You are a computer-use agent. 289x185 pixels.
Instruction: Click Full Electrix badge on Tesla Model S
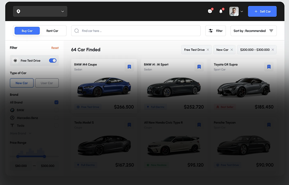point(86,165)
